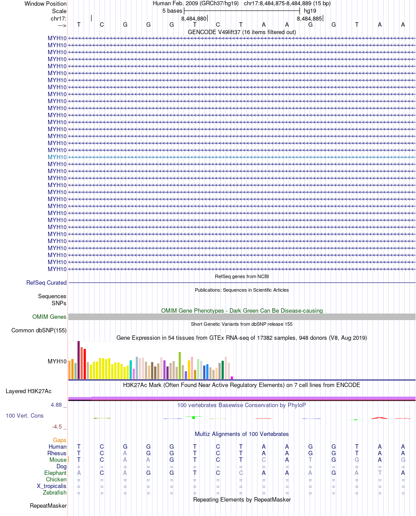Click the Human Feb. 2009 (GRCh37/hg19) assembly text

point(195,3)
